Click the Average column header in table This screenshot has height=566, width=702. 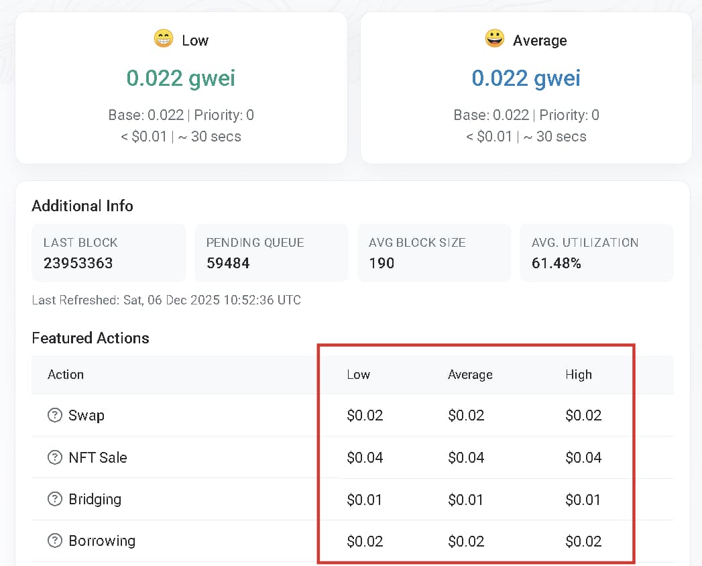tap(470, 375)
